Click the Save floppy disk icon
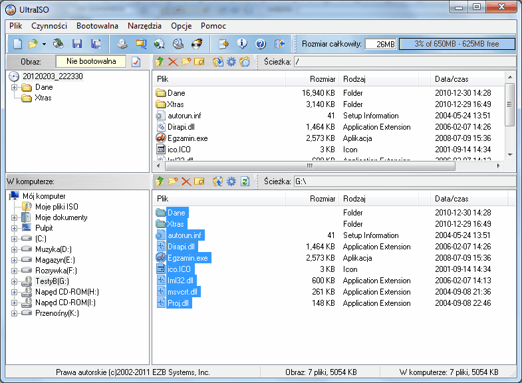Screen dimensions: 522x383 pyautogui.click(x=77, y=44)
